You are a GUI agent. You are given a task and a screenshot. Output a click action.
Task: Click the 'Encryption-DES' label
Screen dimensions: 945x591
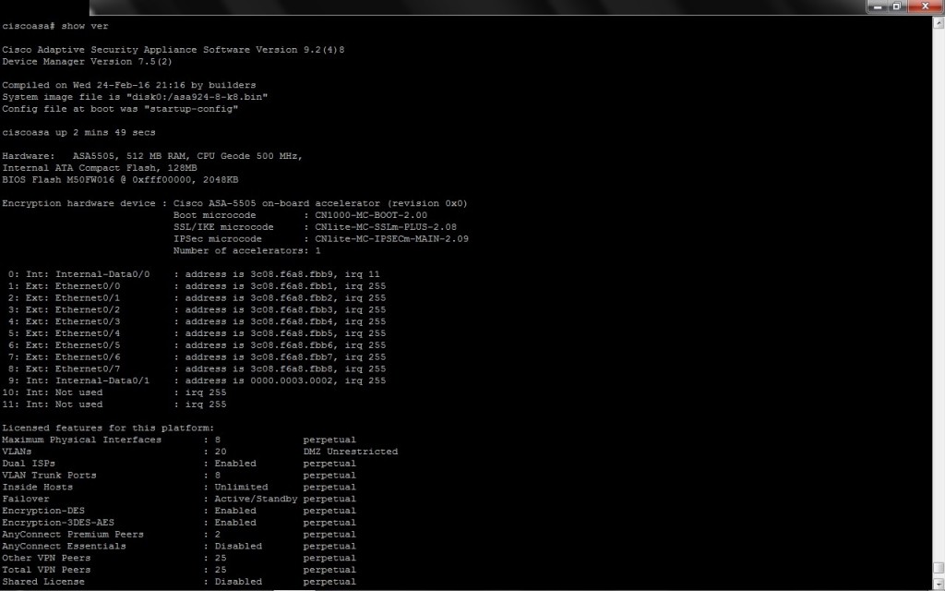pos(43,511)
